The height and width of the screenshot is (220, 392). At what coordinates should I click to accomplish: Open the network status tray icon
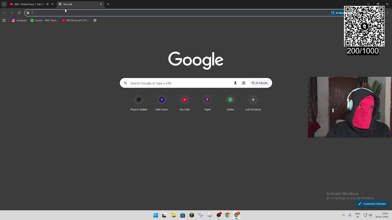pyautogui.click(x=365, y=215)
